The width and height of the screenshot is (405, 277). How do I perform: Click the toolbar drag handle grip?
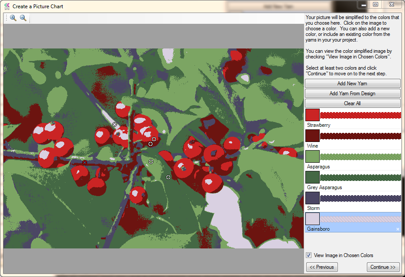click(x=6, y=18)
